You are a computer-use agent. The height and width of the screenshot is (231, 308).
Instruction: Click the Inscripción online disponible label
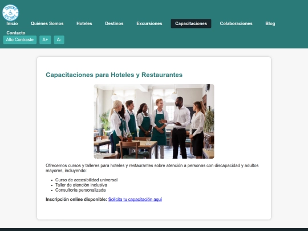[x=76, y=200]
